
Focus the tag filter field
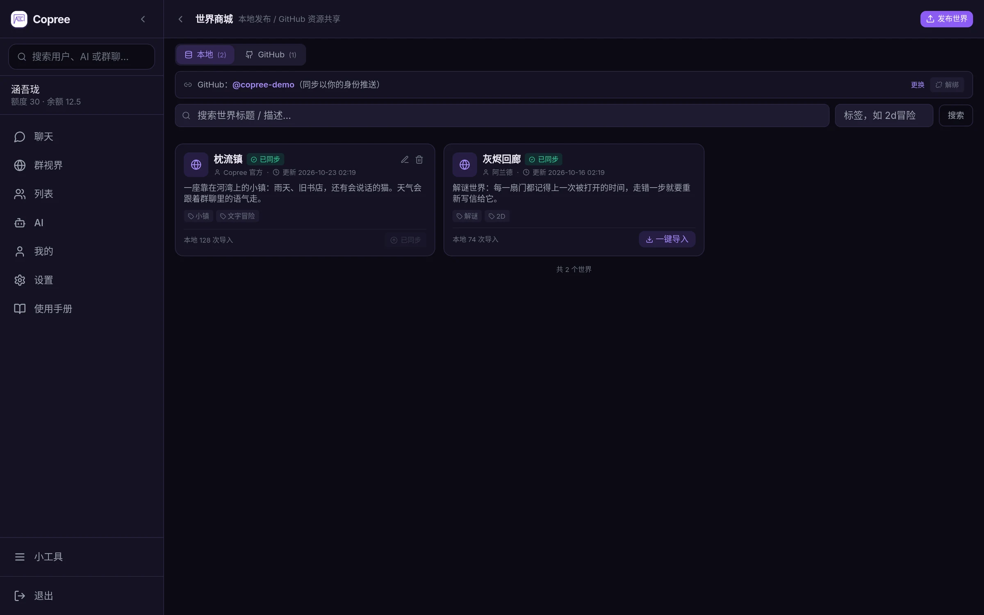pyautogui.click(x=884, y=116)
